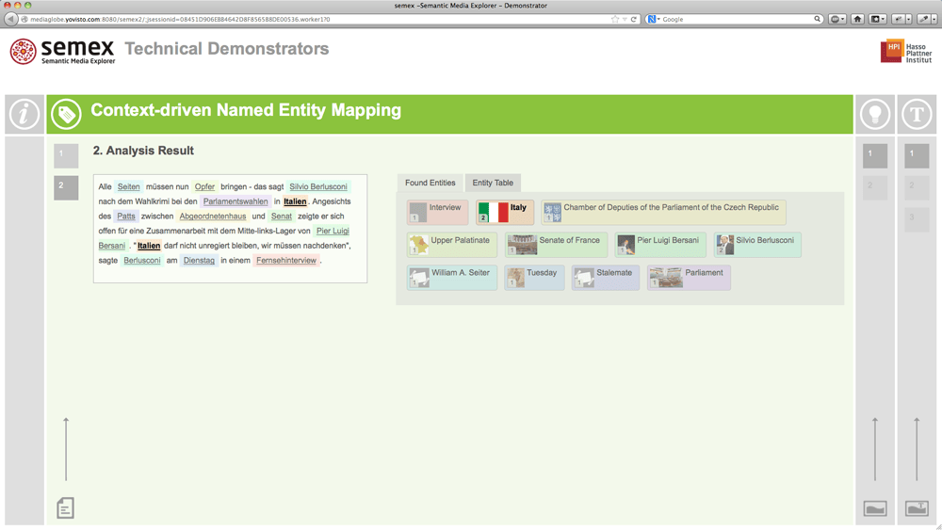Go to step 1 in left panel
Image resolution: width=942 pixels, height=530 pixels.
66,154
